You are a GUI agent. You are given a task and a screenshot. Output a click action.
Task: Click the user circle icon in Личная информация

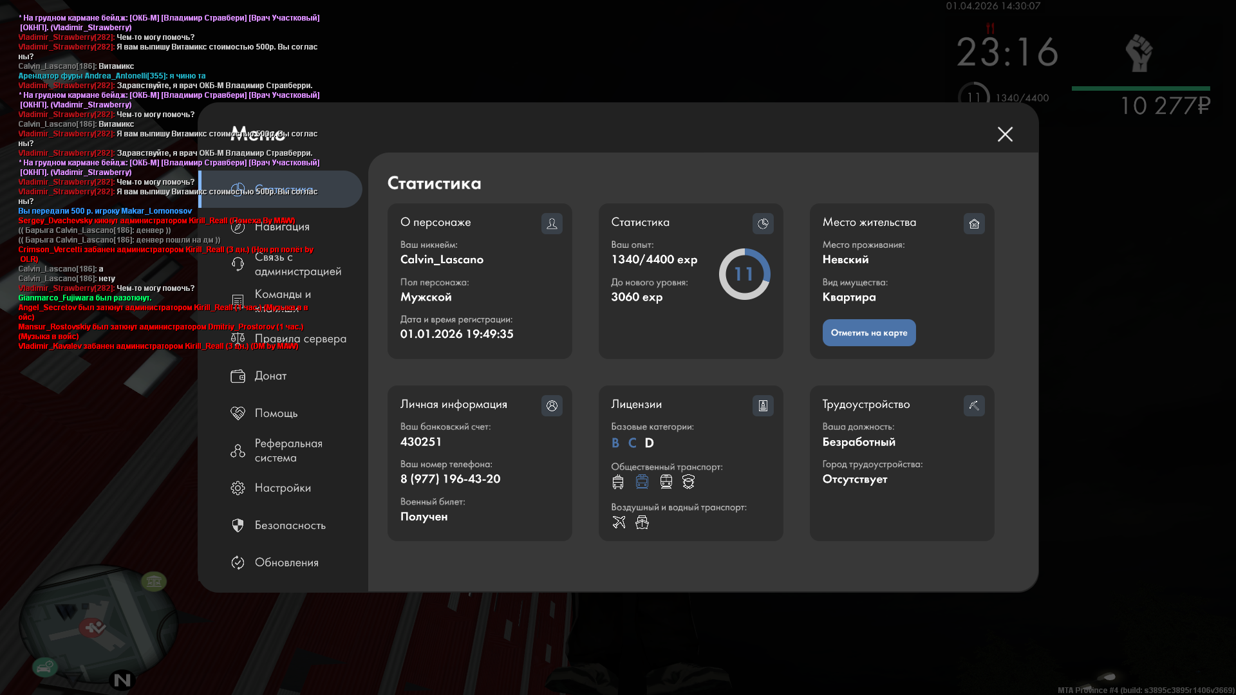point(552,405)
